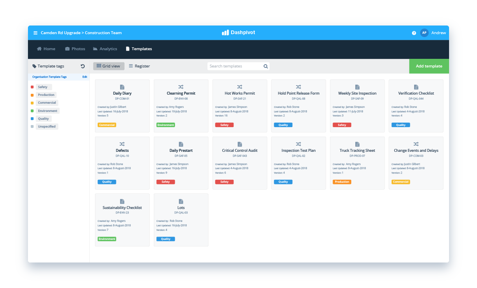Click the document icon on Daily Diary card

(122, 86)
